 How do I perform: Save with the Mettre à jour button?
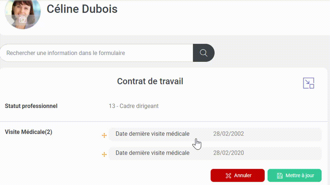point(294,175)
